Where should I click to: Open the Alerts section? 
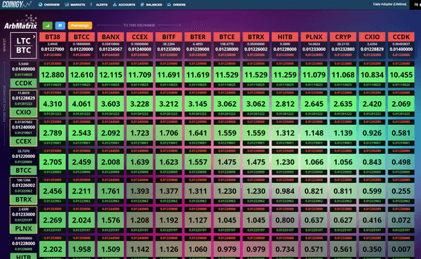[99, 5]
